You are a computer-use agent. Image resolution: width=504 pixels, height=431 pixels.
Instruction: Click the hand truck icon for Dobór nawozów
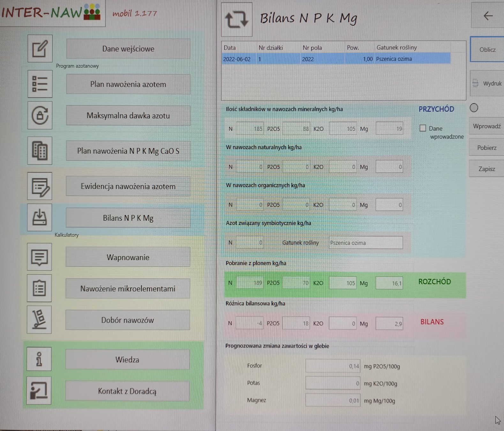39,320
